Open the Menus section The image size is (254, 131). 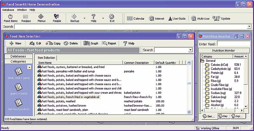click(x=42, y=18)
